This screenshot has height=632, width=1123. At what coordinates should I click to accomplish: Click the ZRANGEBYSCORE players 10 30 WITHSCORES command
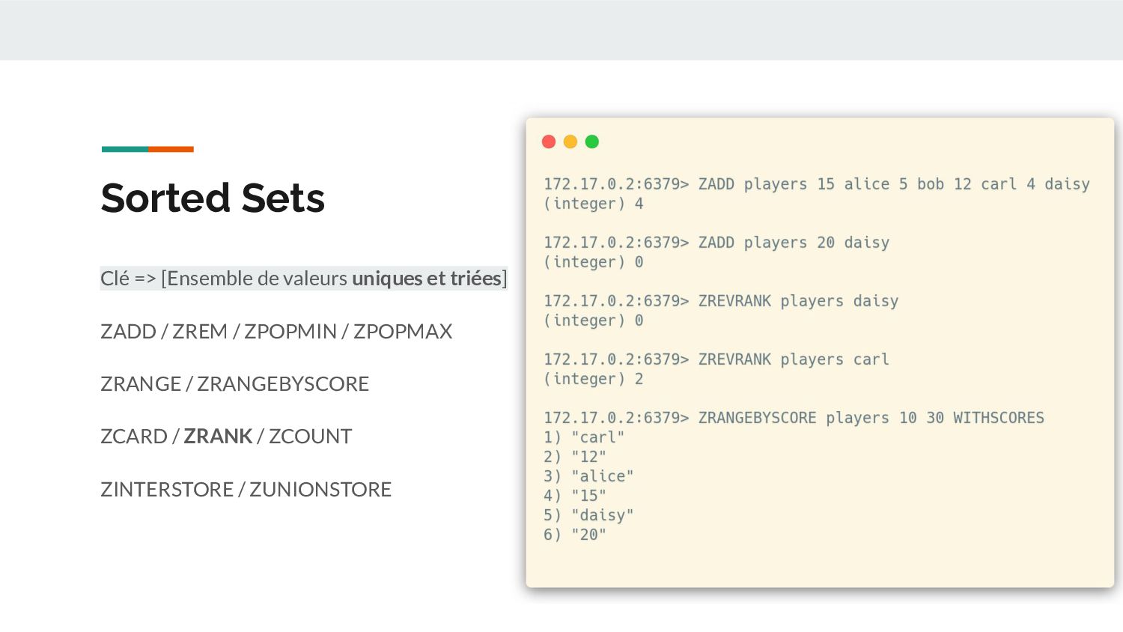click(x=871, y=418)
